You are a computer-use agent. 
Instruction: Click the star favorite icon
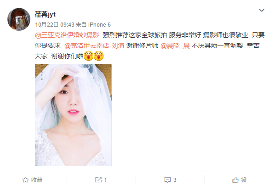pyautogui.click(x=25, y=180)
